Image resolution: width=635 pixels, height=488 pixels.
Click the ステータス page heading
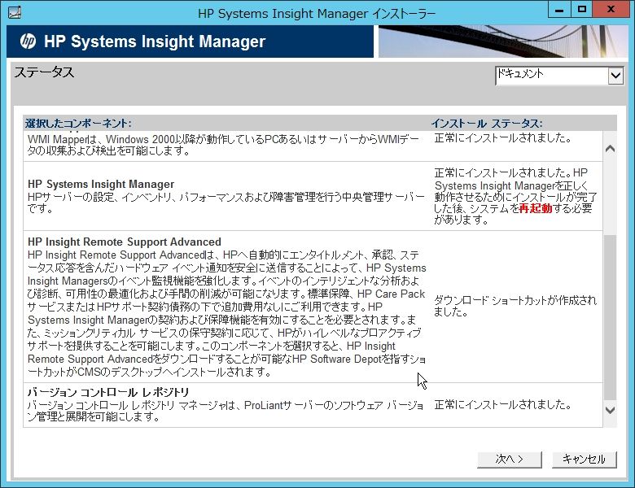point(44,72)
